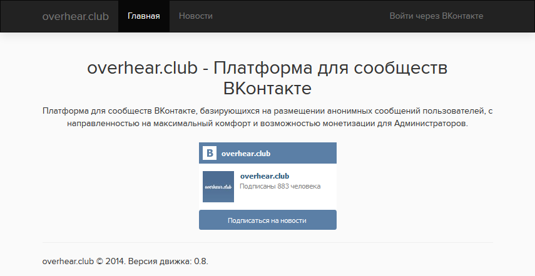The width and height of the screenshot is (535, 276).
Task: Click the Подписаны 883 человека subscriber count
Action: point(280,186)
